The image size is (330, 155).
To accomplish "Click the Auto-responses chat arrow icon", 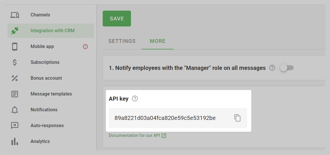I will pyautogui.click(x=15, y=126).
